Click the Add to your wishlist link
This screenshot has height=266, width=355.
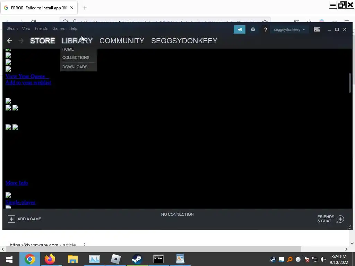pos(28,82)
